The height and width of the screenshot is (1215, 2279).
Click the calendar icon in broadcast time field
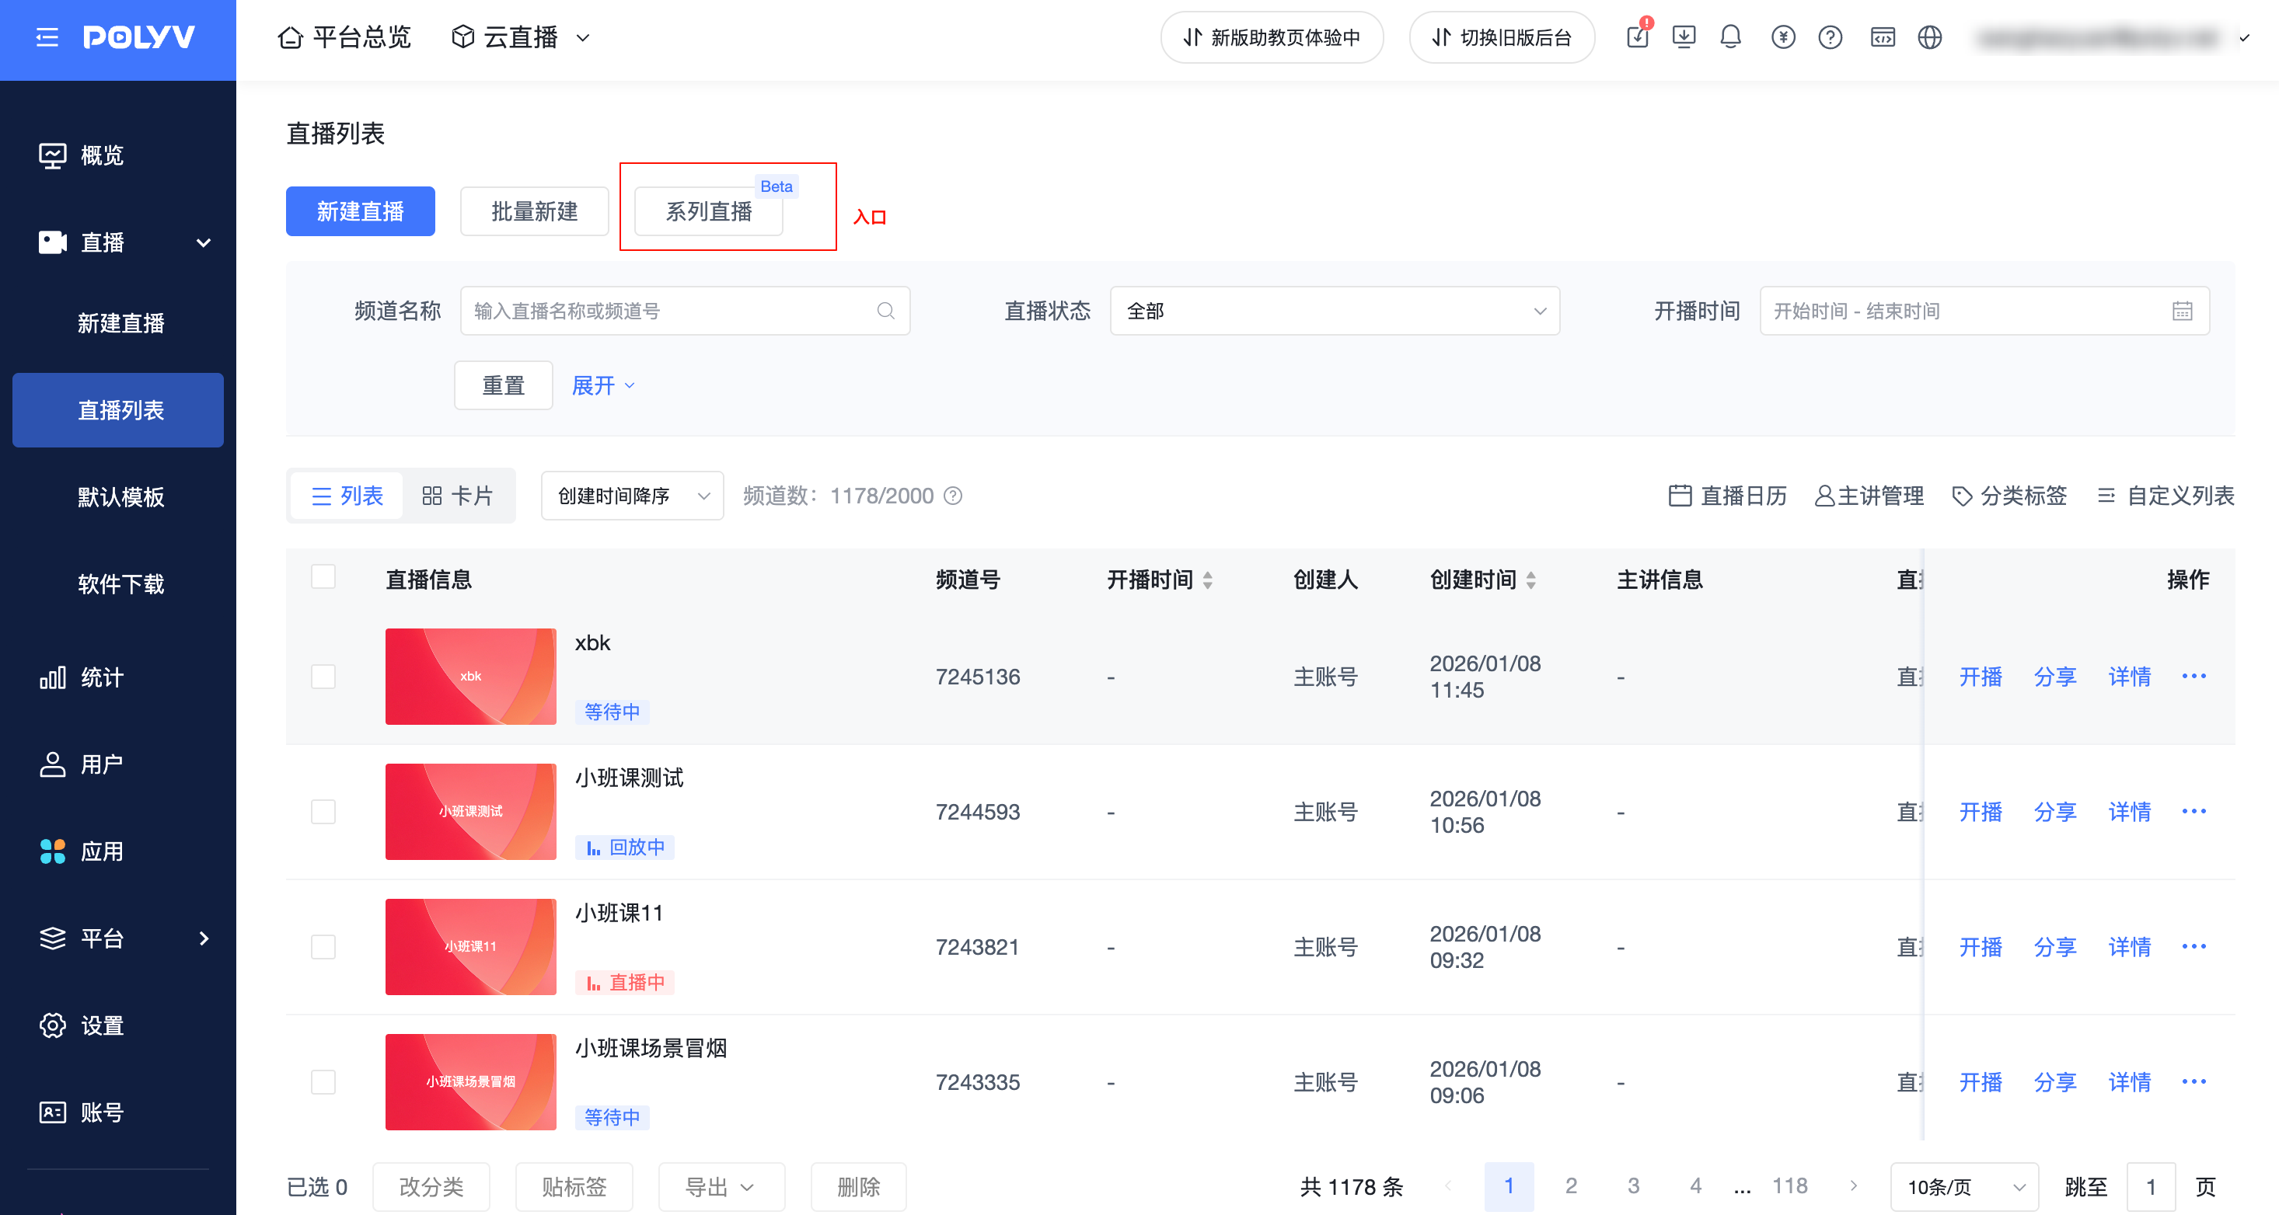point(2182,311)
